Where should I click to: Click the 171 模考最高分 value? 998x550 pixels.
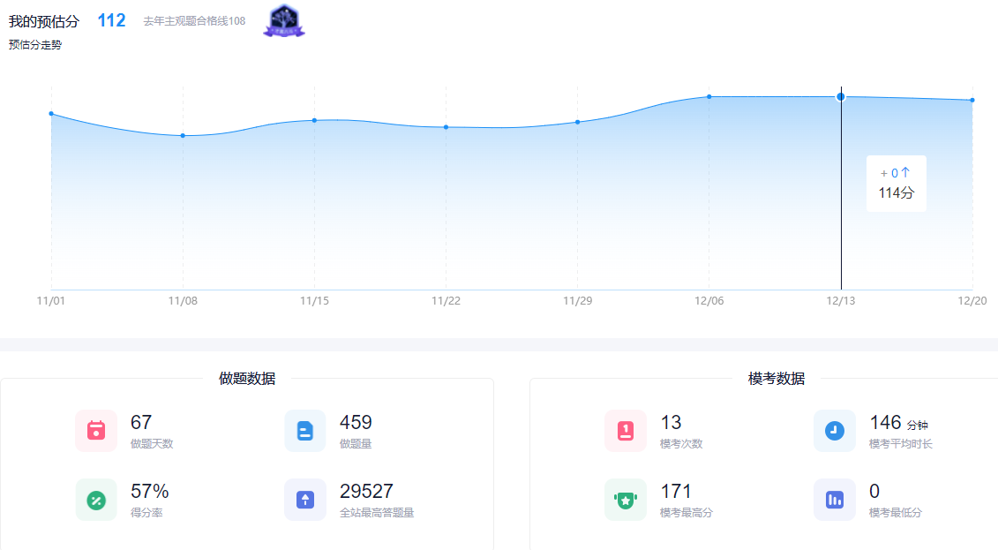pos(675,491)
